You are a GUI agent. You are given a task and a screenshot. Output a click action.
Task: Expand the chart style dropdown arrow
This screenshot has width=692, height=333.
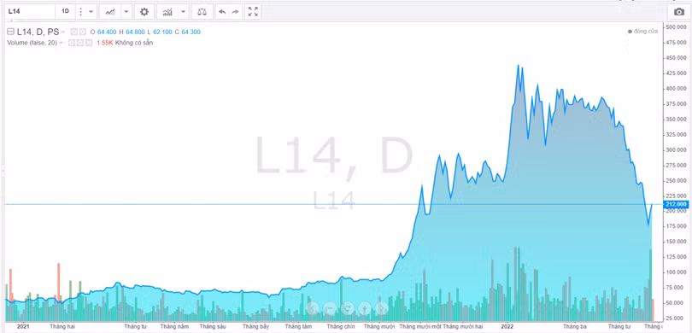click(126, 11)
